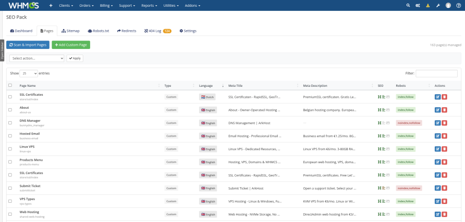
Task: Edit the Hosted Email page
Action: coord(438,136)
